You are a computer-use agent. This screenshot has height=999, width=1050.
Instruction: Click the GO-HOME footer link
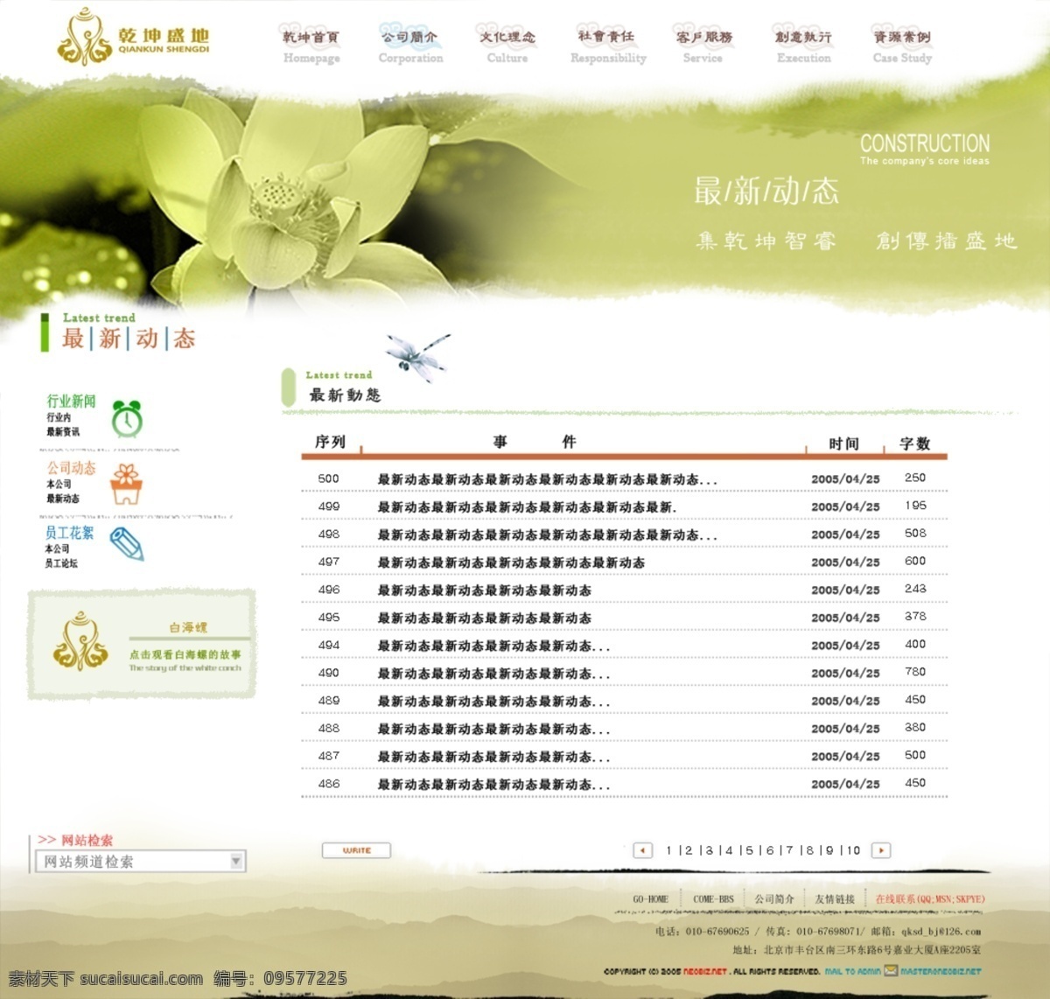tap(650, 899)
